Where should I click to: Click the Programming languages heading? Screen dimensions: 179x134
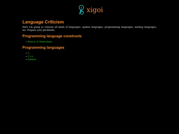click(43, 48)
